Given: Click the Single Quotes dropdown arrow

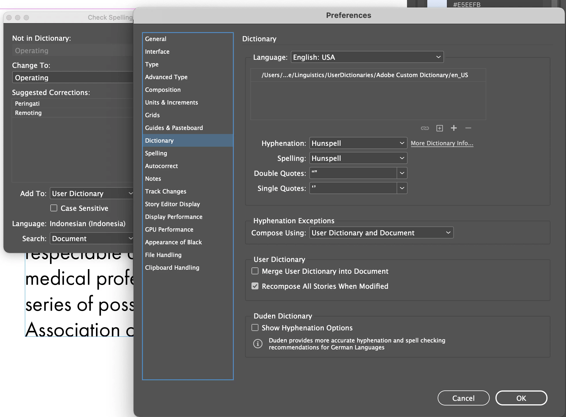Looking at the screenshot, I should [x=402, y=188].
